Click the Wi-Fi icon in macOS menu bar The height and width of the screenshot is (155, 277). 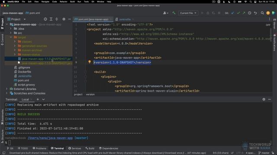(x=245, y=2)
